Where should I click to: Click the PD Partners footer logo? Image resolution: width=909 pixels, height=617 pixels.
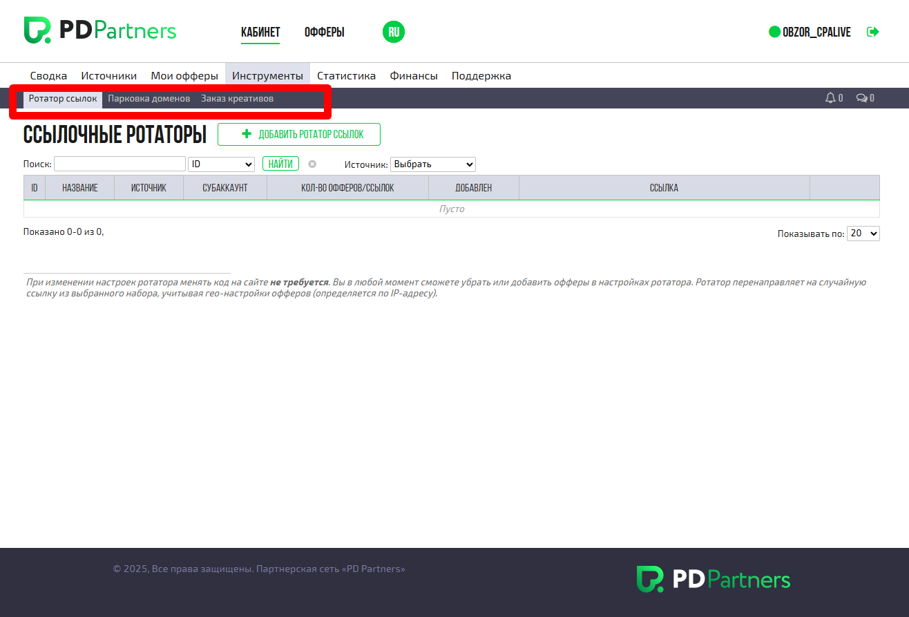coord(713,579)
